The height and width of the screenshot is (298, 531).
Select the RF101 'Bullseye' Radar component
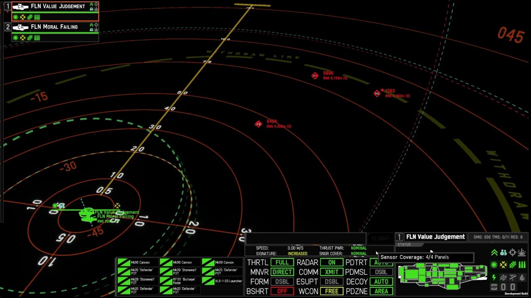click(179, 281)
